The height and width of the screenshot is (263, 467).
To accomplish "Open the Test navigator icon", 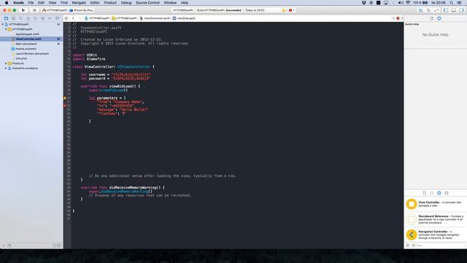I will (35, 18).
